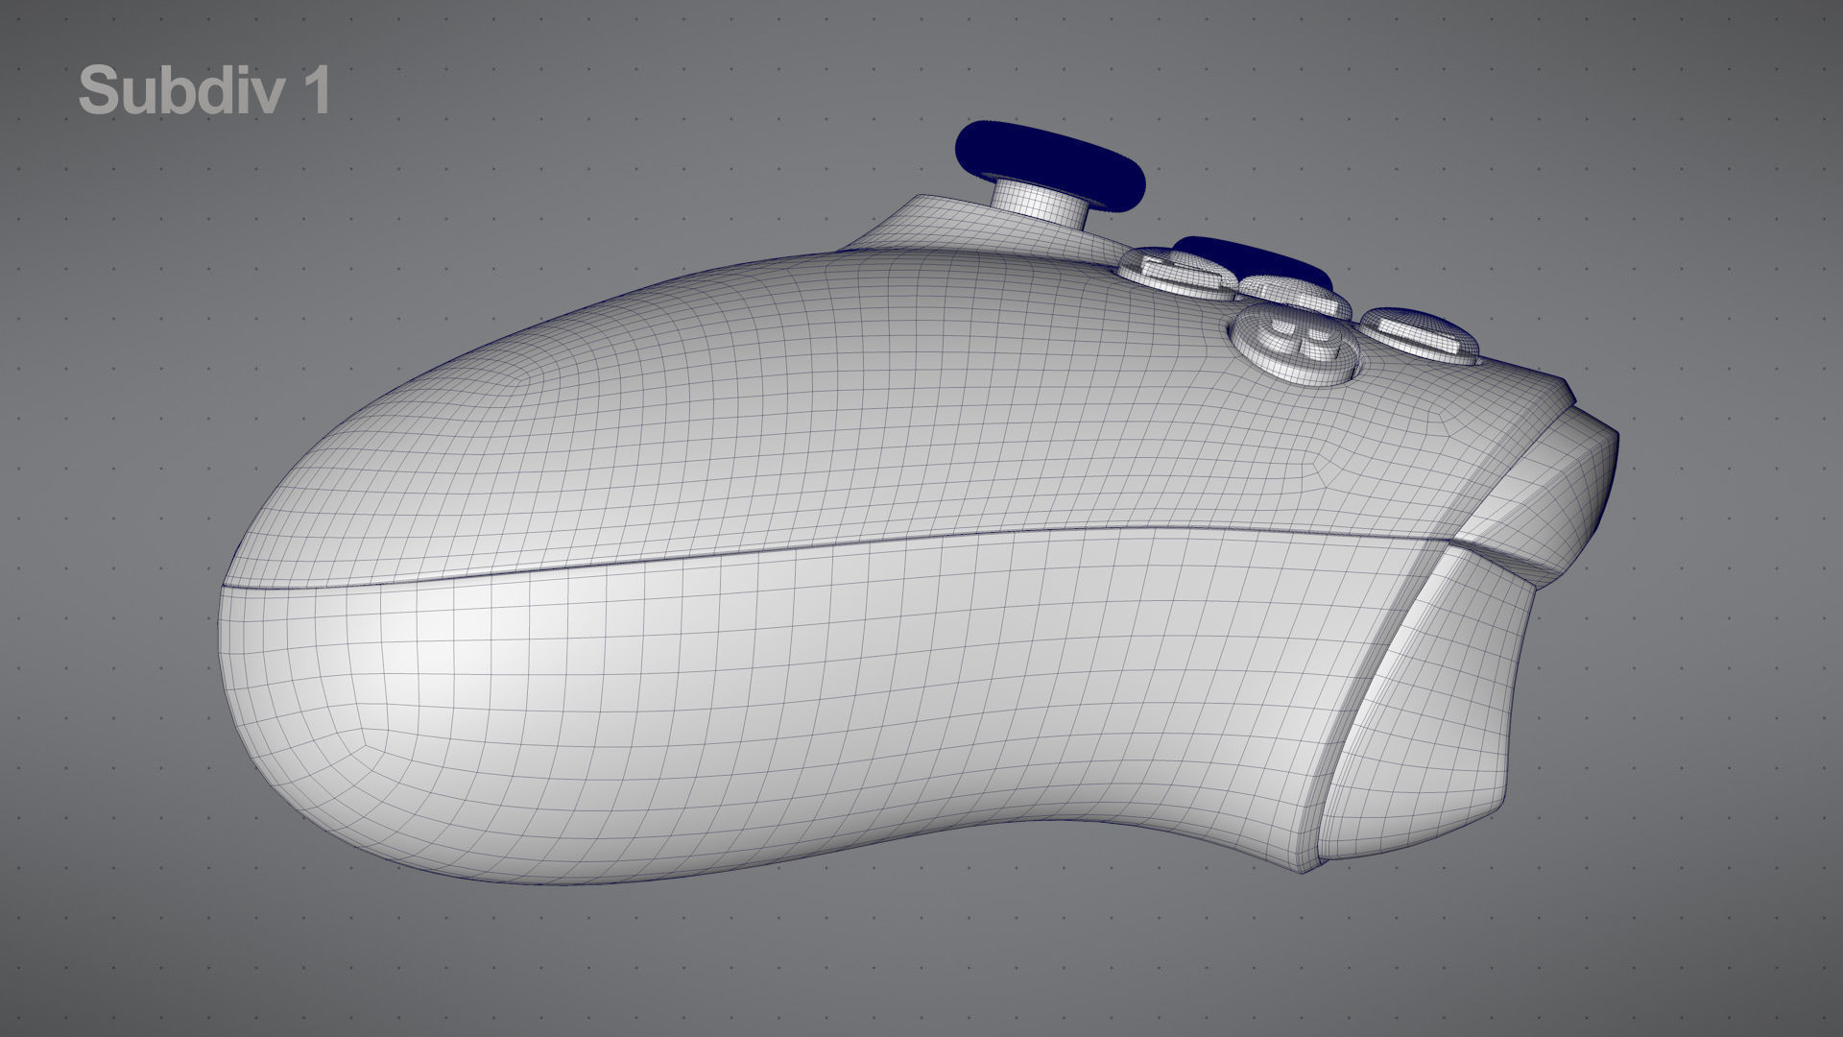Click the round D-pad with cross indent
Image resolution: width=1843 pixels, height=1037 pixels.
(x=1293, y=343)
